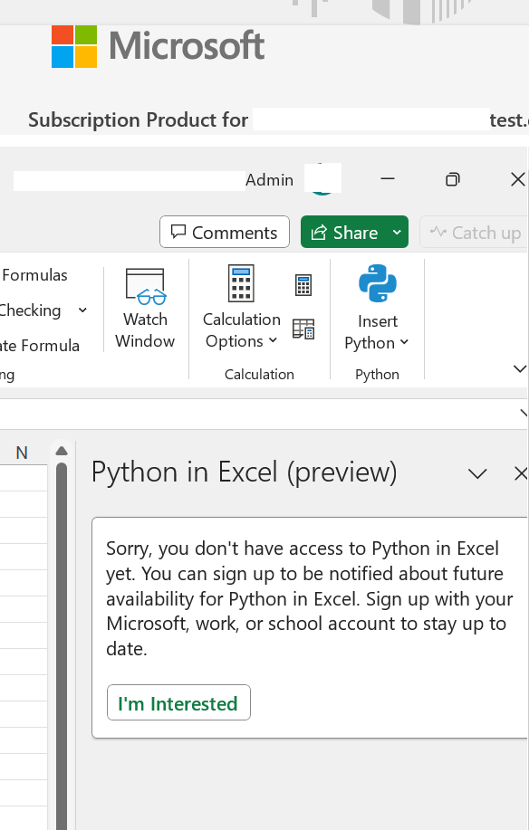Open Python in Excel pane options chevron
Image resolution: width=529 pixels, height=830 pixels.
477,473
